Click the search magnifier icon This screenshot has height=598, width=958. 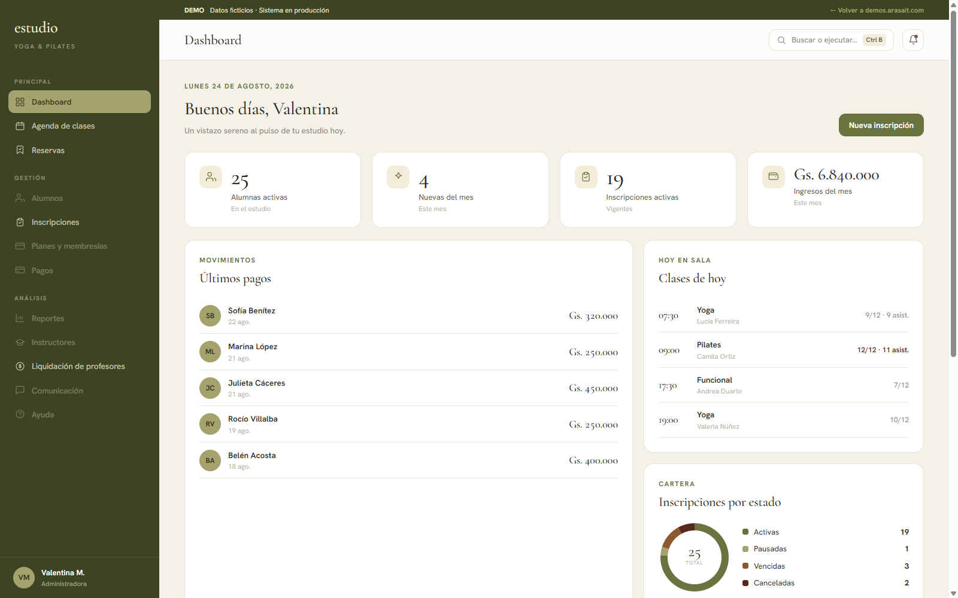(781, 40)
